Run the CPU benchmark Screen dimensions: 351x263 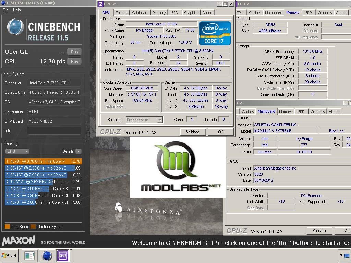click(x=74, y=62)
